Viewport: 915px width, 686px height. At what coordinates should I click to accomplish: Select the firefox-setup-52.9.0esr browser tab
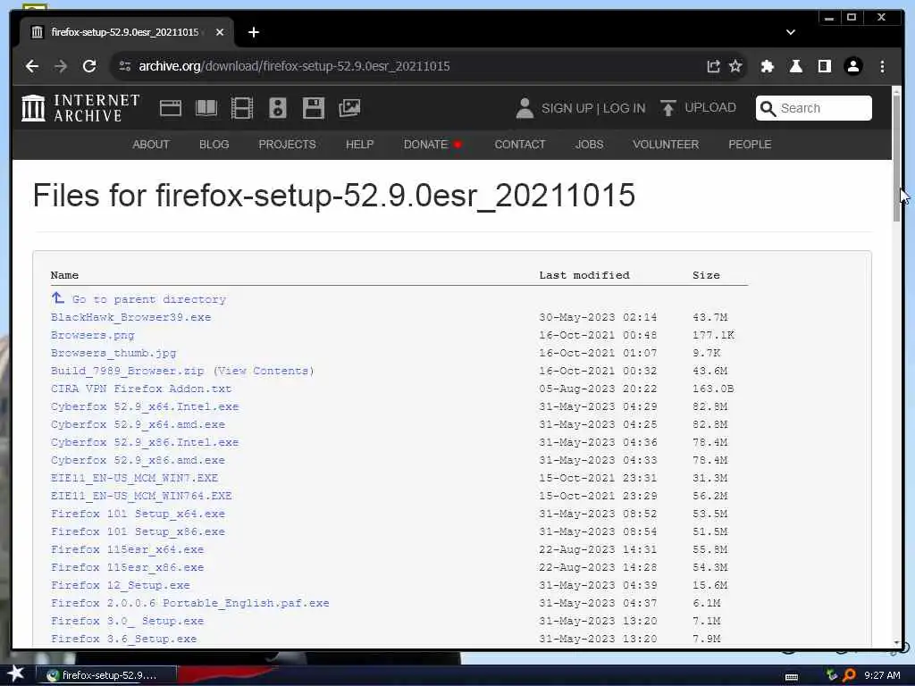126,32
